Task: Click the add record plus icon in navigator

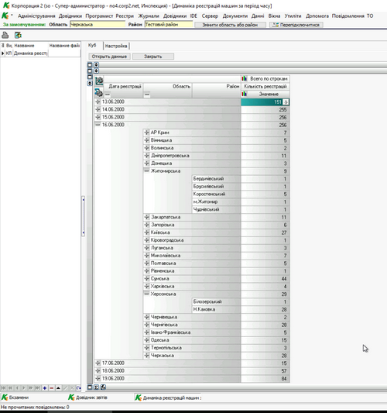Action: coord(45,387)
